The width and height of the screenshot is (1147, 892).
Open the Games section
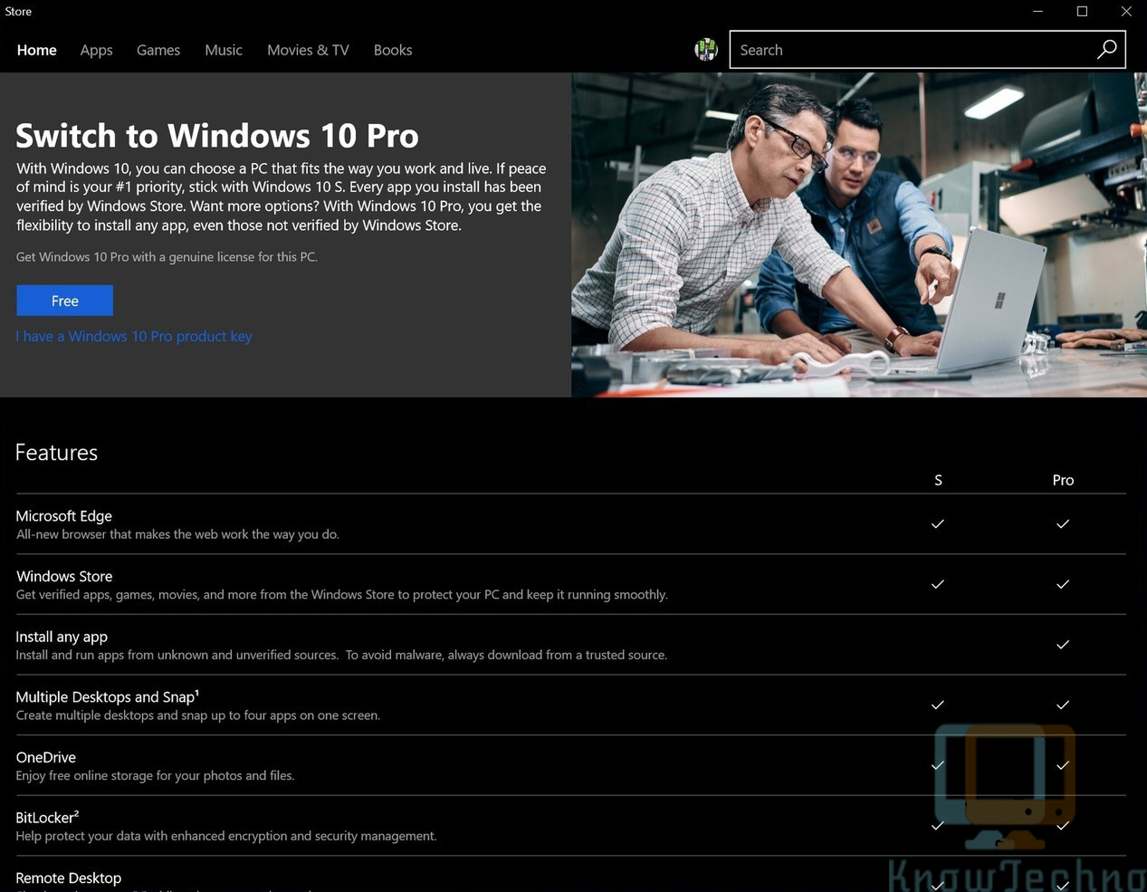click(x=158, y=50)
